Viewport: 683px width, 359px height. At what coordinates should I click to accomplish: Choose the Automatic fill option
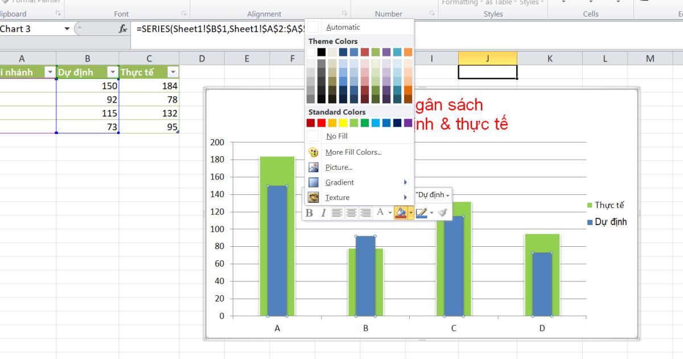359,27
